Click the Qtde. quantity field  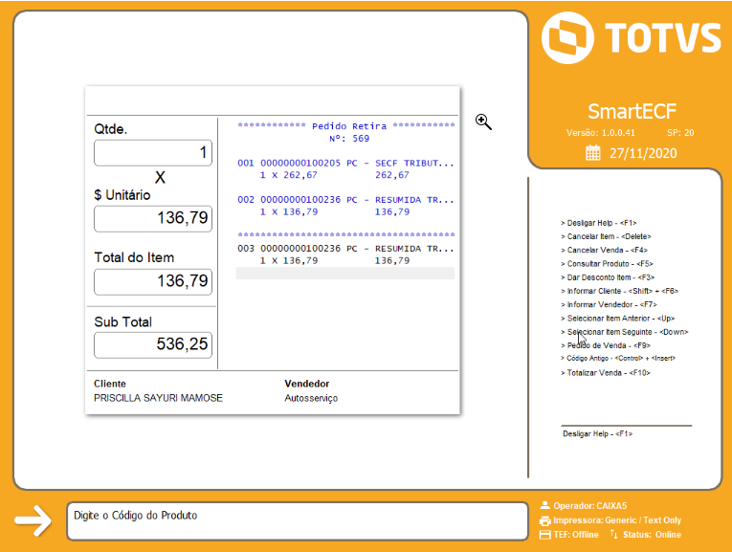click(153, 152)
